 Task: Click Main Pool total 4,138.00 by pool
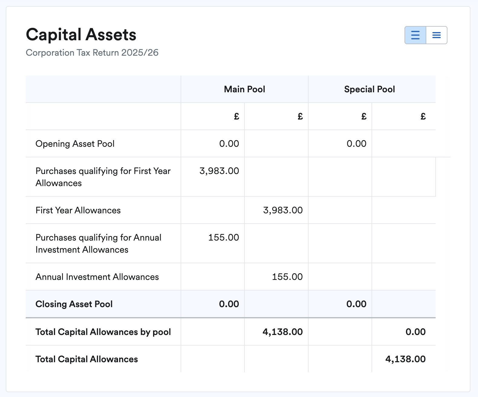pyautogui.click(x=283, y=332)
